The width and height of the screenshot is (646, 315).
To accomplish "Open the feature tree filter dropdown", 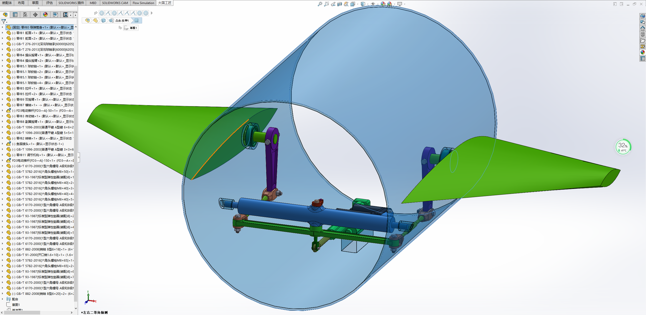I will click(4, 22).
